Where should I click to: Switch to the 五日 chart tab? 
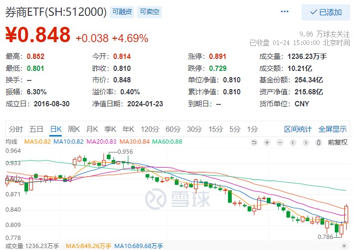click(x=36, y=129)
